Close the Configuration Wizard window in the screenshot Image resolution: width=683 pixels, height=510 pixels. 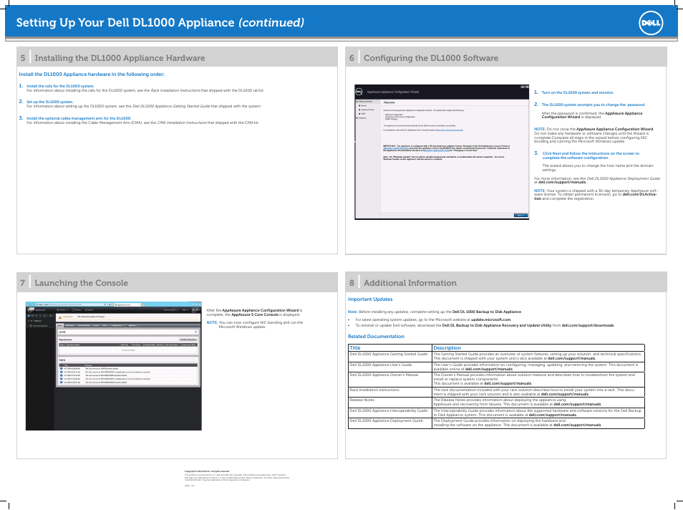click(527, 87)
